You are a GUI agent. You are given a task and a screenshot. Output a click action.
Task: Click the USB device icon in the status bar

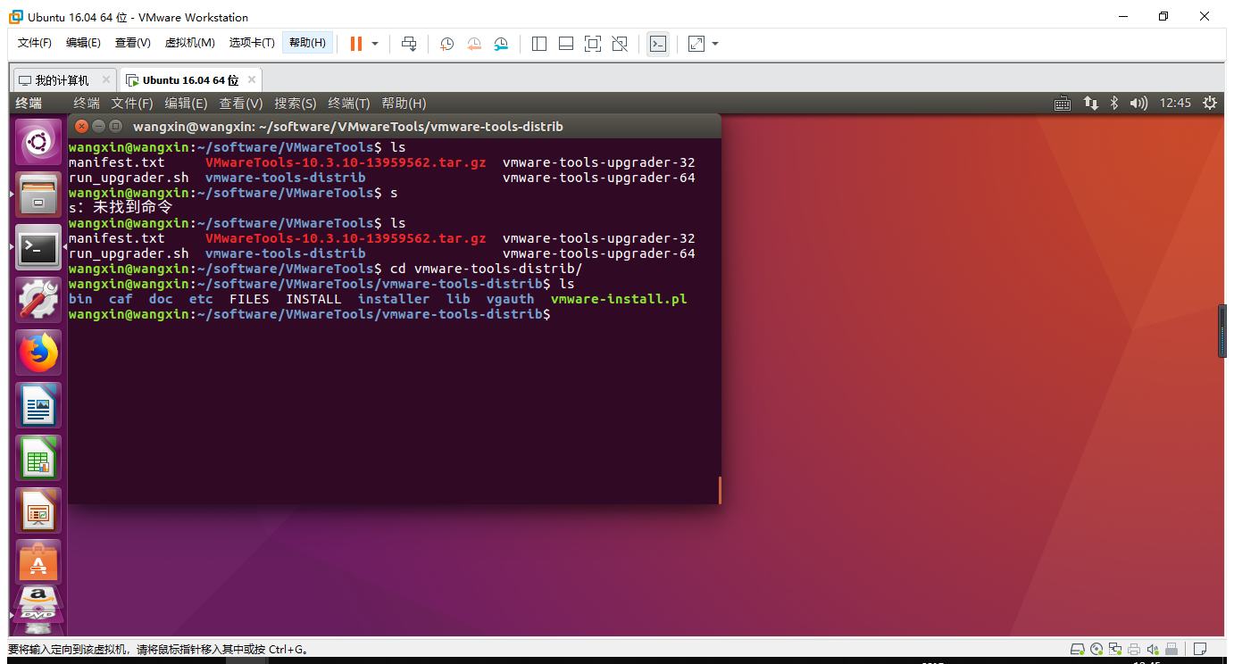(1171, 649)
